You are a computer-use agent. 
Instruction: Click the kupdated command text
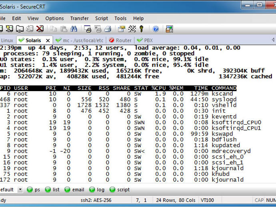pos(226,145)
